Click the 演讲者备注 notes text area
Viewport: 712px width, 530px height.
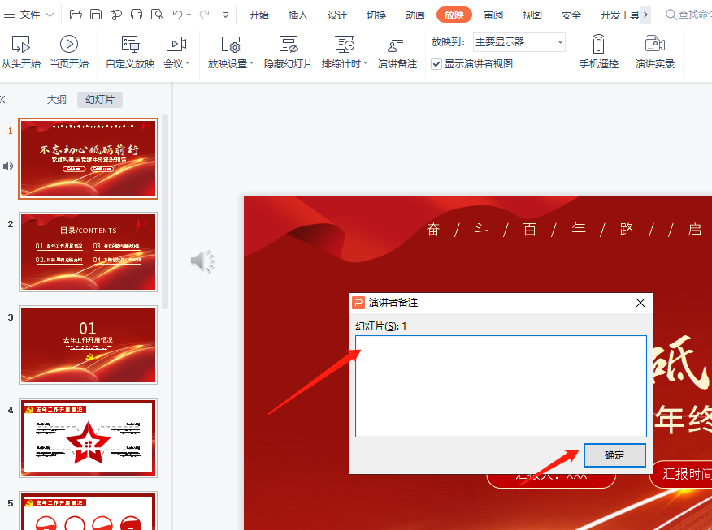501,386
